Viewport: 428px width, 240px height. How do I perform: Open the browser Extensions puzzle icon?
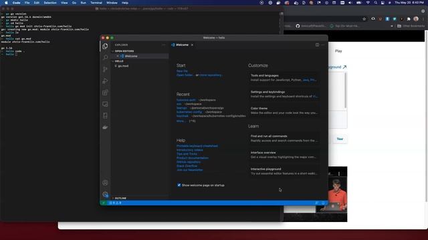pos(409,19)
